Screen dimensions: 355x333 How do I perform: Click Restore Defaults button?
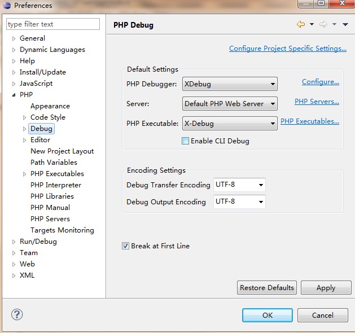(267, 287)
